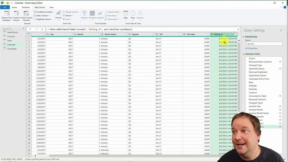Image resolution: width=288 pixels, height=162 pixels.
Task: Open gear settings for Inserted Month step
Action: 280,110
